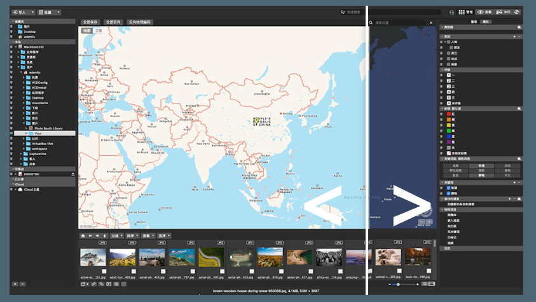Open the Select dropdown in thumbnail toolbar

coord(164,236)
